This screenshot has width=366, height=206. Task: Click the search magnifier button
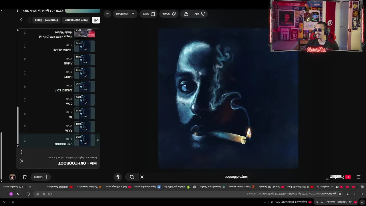tap(132, 177)
